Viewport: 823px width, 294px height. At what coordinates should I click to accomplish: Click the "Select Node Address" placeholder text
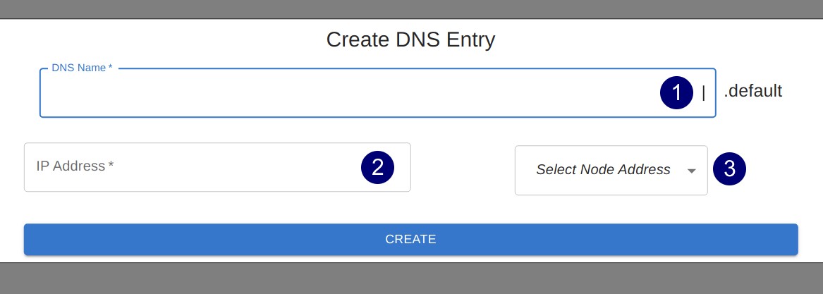(603, 170)
